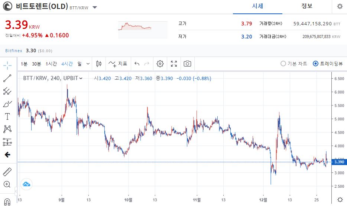347x206 pixels.
Task: Click the 24H trade amount 209,675,807,833 KRW
Action: [x=321, y=37]
